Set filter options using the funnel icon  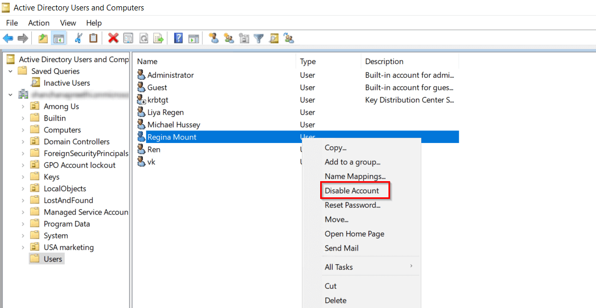pyautogui.click(x=259, y=38)
